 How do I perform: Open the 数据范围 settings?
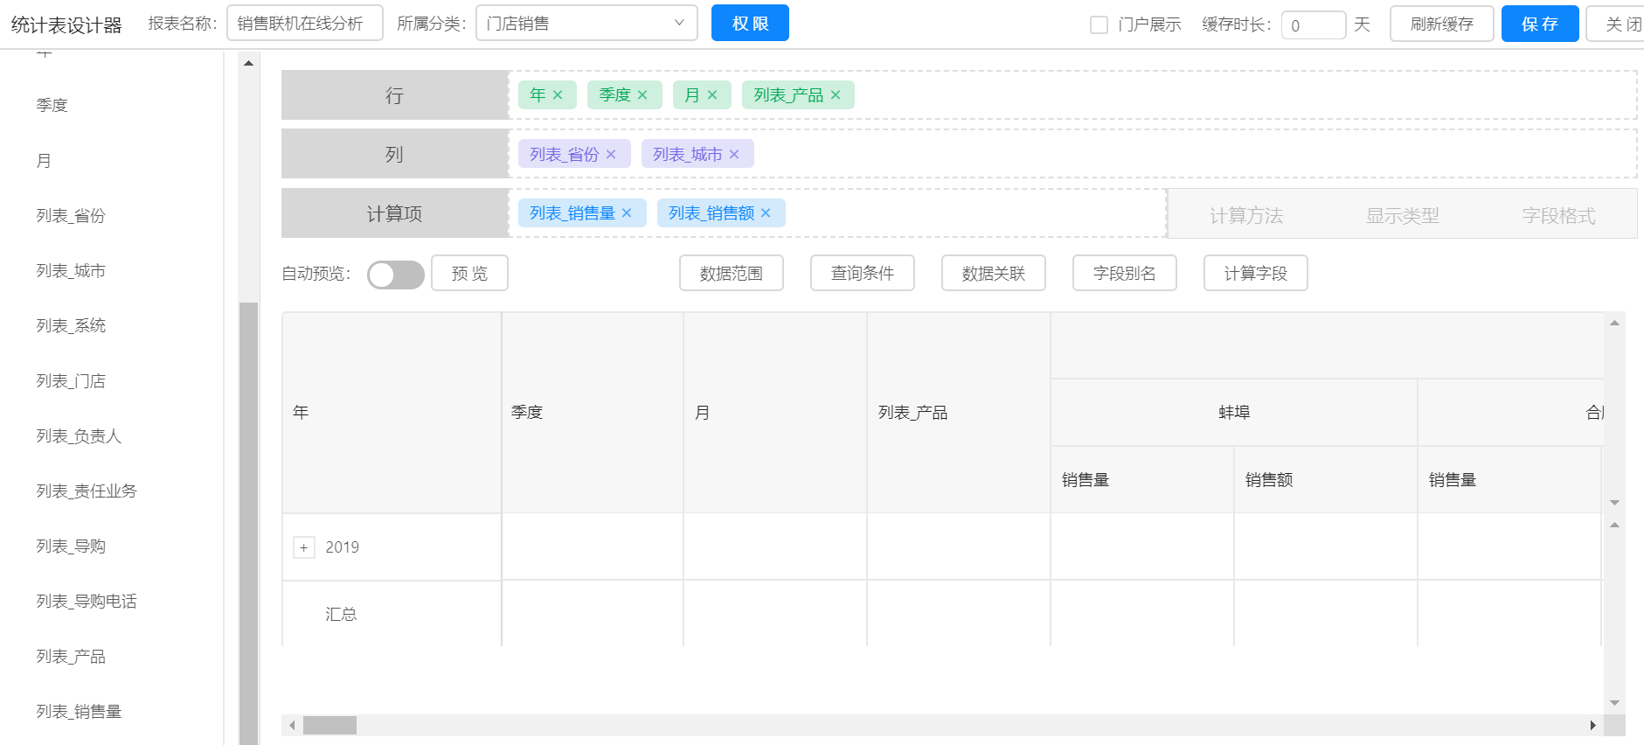(x=731, y=274)
